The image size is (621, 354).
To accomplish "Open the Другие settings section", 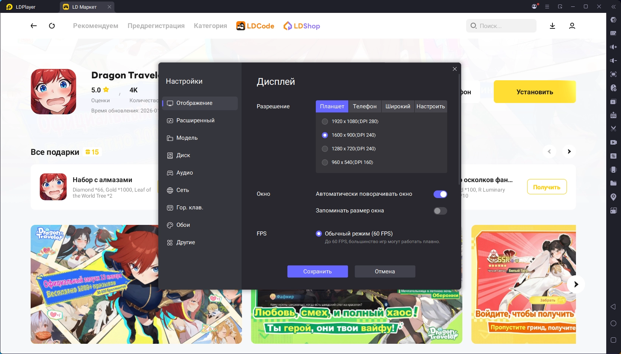I will click(200, 242).
